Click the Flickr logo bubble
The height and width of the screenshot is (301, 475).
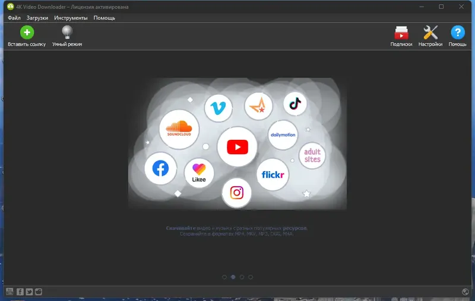pos(273,174)
